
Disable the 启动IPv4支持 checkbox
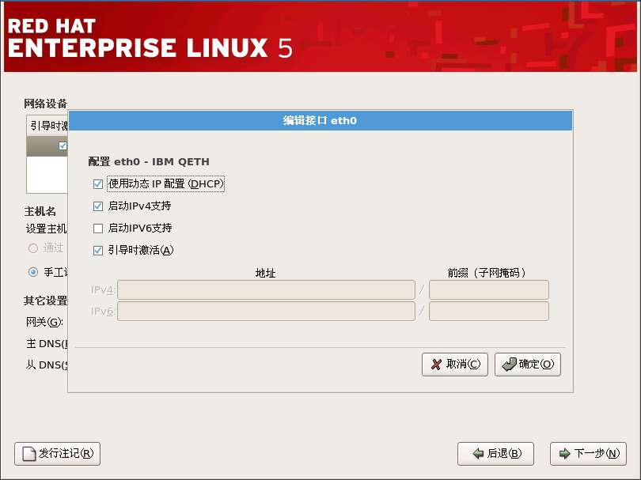tap(97, 206)
